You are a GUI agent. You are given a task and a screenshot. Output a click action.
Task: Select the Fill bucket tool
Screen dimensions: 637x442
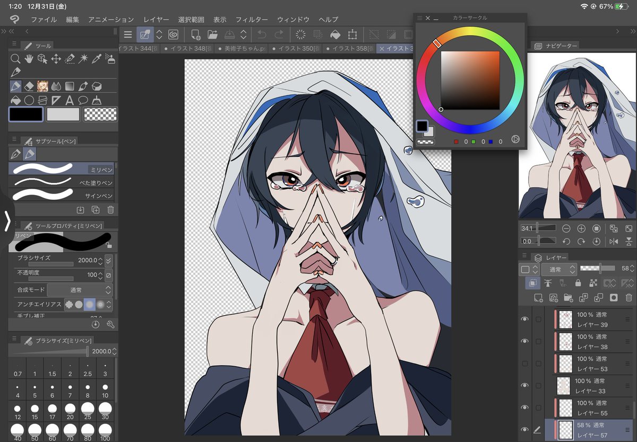coord(16,100)
